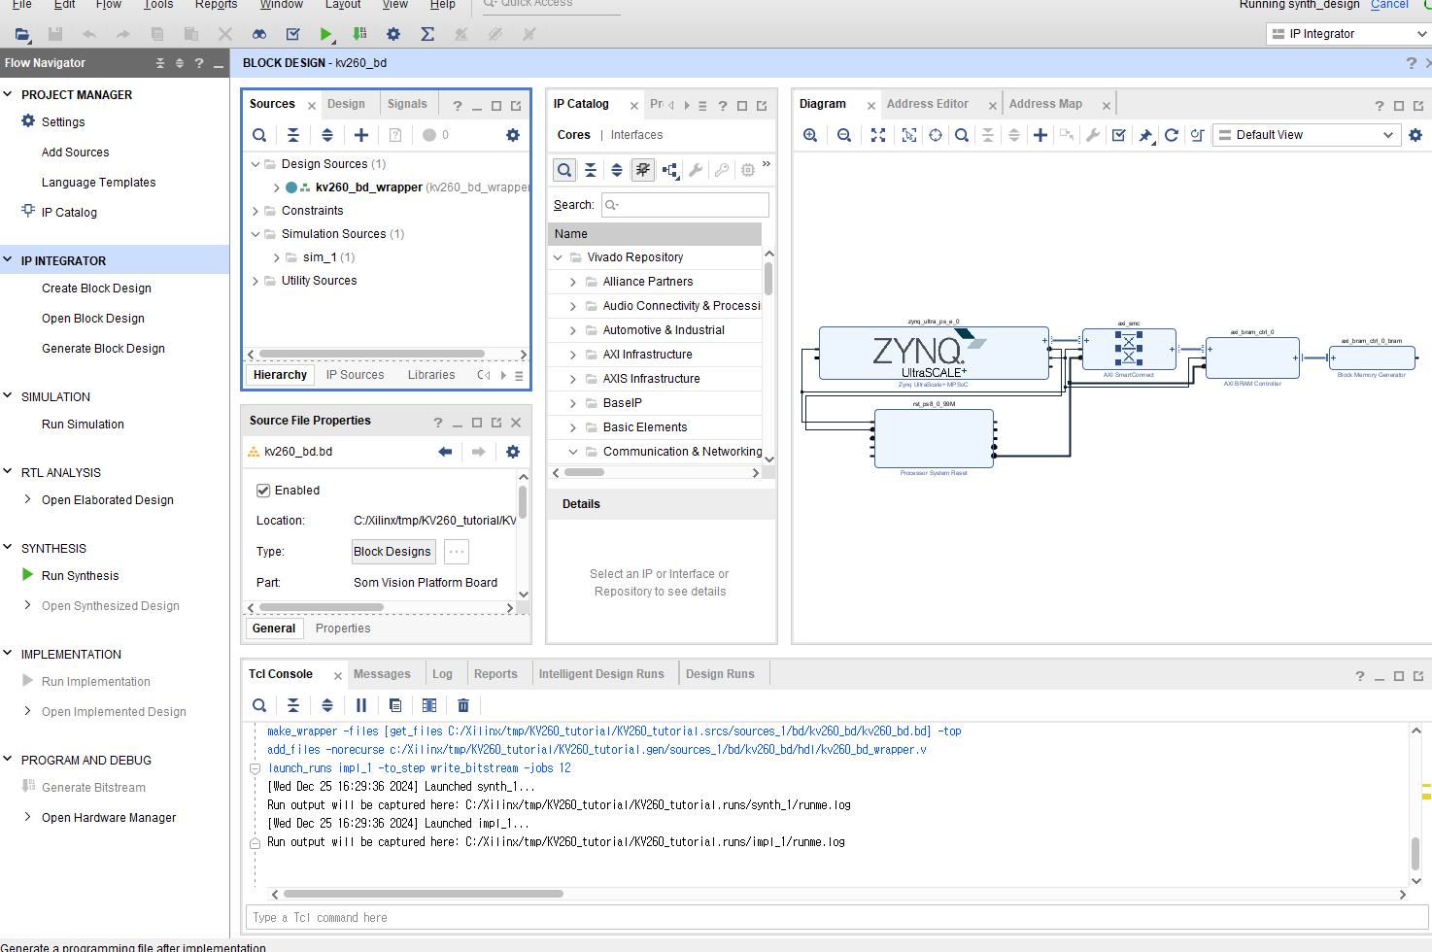Click IP Catalog search field
This screenshot has height=952, width=1432.
[685, 205]
